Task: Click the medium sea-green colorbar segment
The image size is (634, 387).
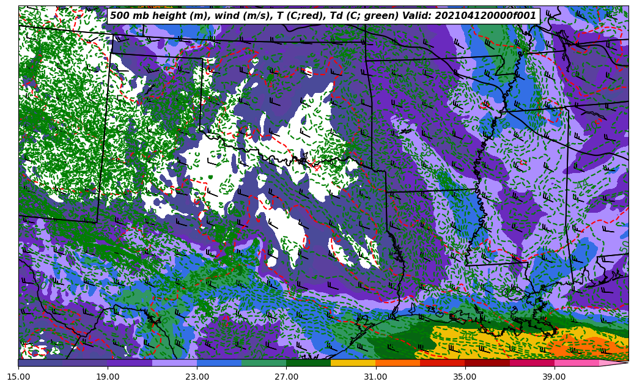Action: (264, 363)
